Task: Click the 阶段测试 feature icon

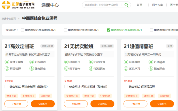Action: tap(32, 62)
